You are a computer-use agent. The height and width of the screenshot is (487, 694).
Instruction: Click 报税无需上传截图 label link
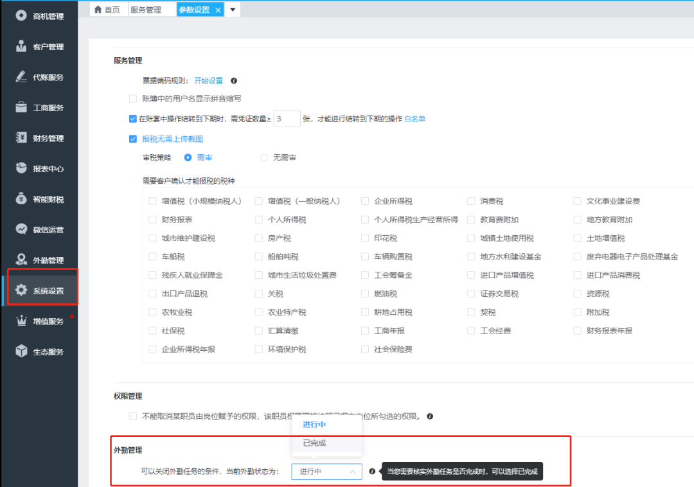pos(173,139)
